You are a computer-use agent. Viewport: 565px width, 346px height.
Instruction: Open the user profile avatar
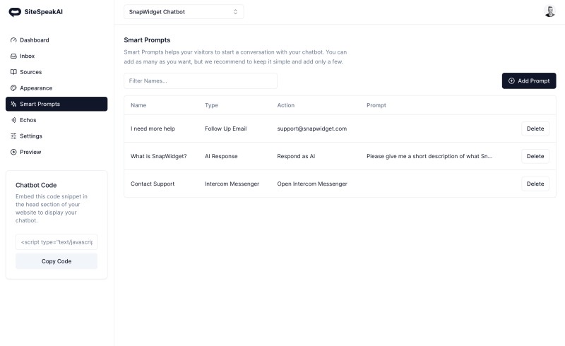click(549, 11)
